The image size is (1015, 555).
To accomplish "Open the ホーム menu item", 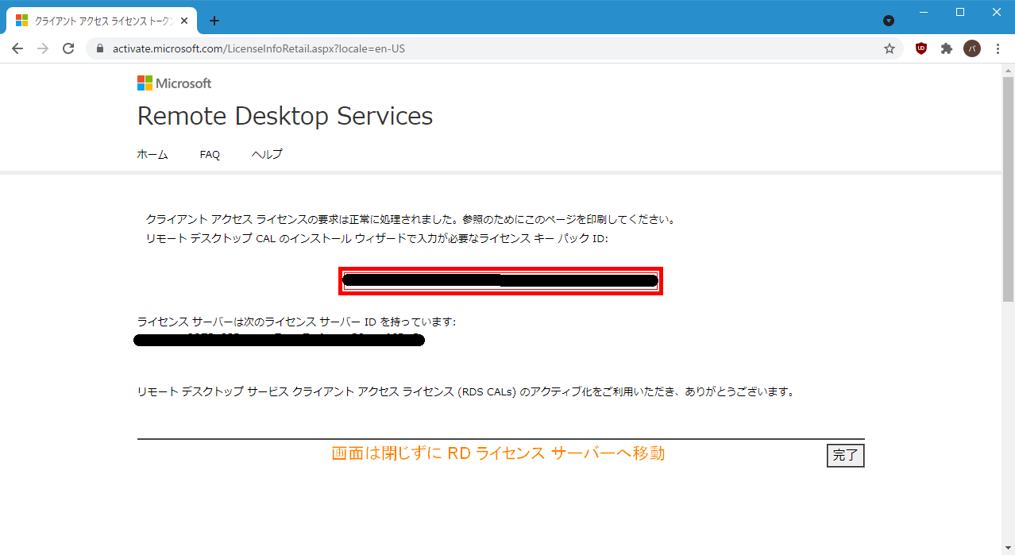I will pos(152,155).
